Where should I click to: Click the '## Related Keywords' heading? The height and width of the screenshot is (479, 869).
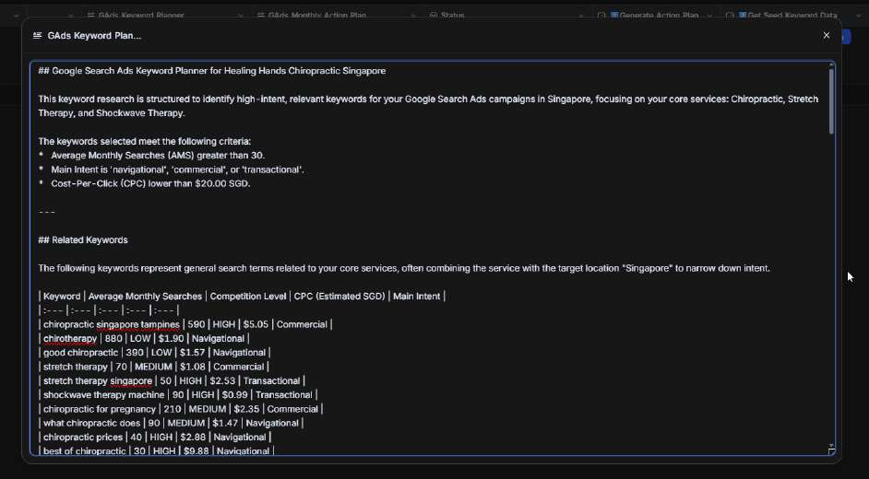click(83, 240)
